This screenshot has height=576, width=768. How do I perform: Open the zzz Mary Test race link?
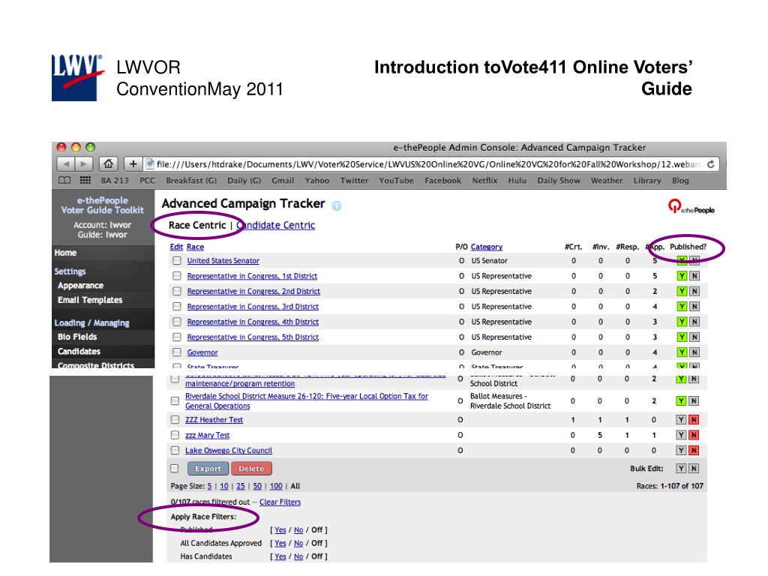click(x=207, y=436)
